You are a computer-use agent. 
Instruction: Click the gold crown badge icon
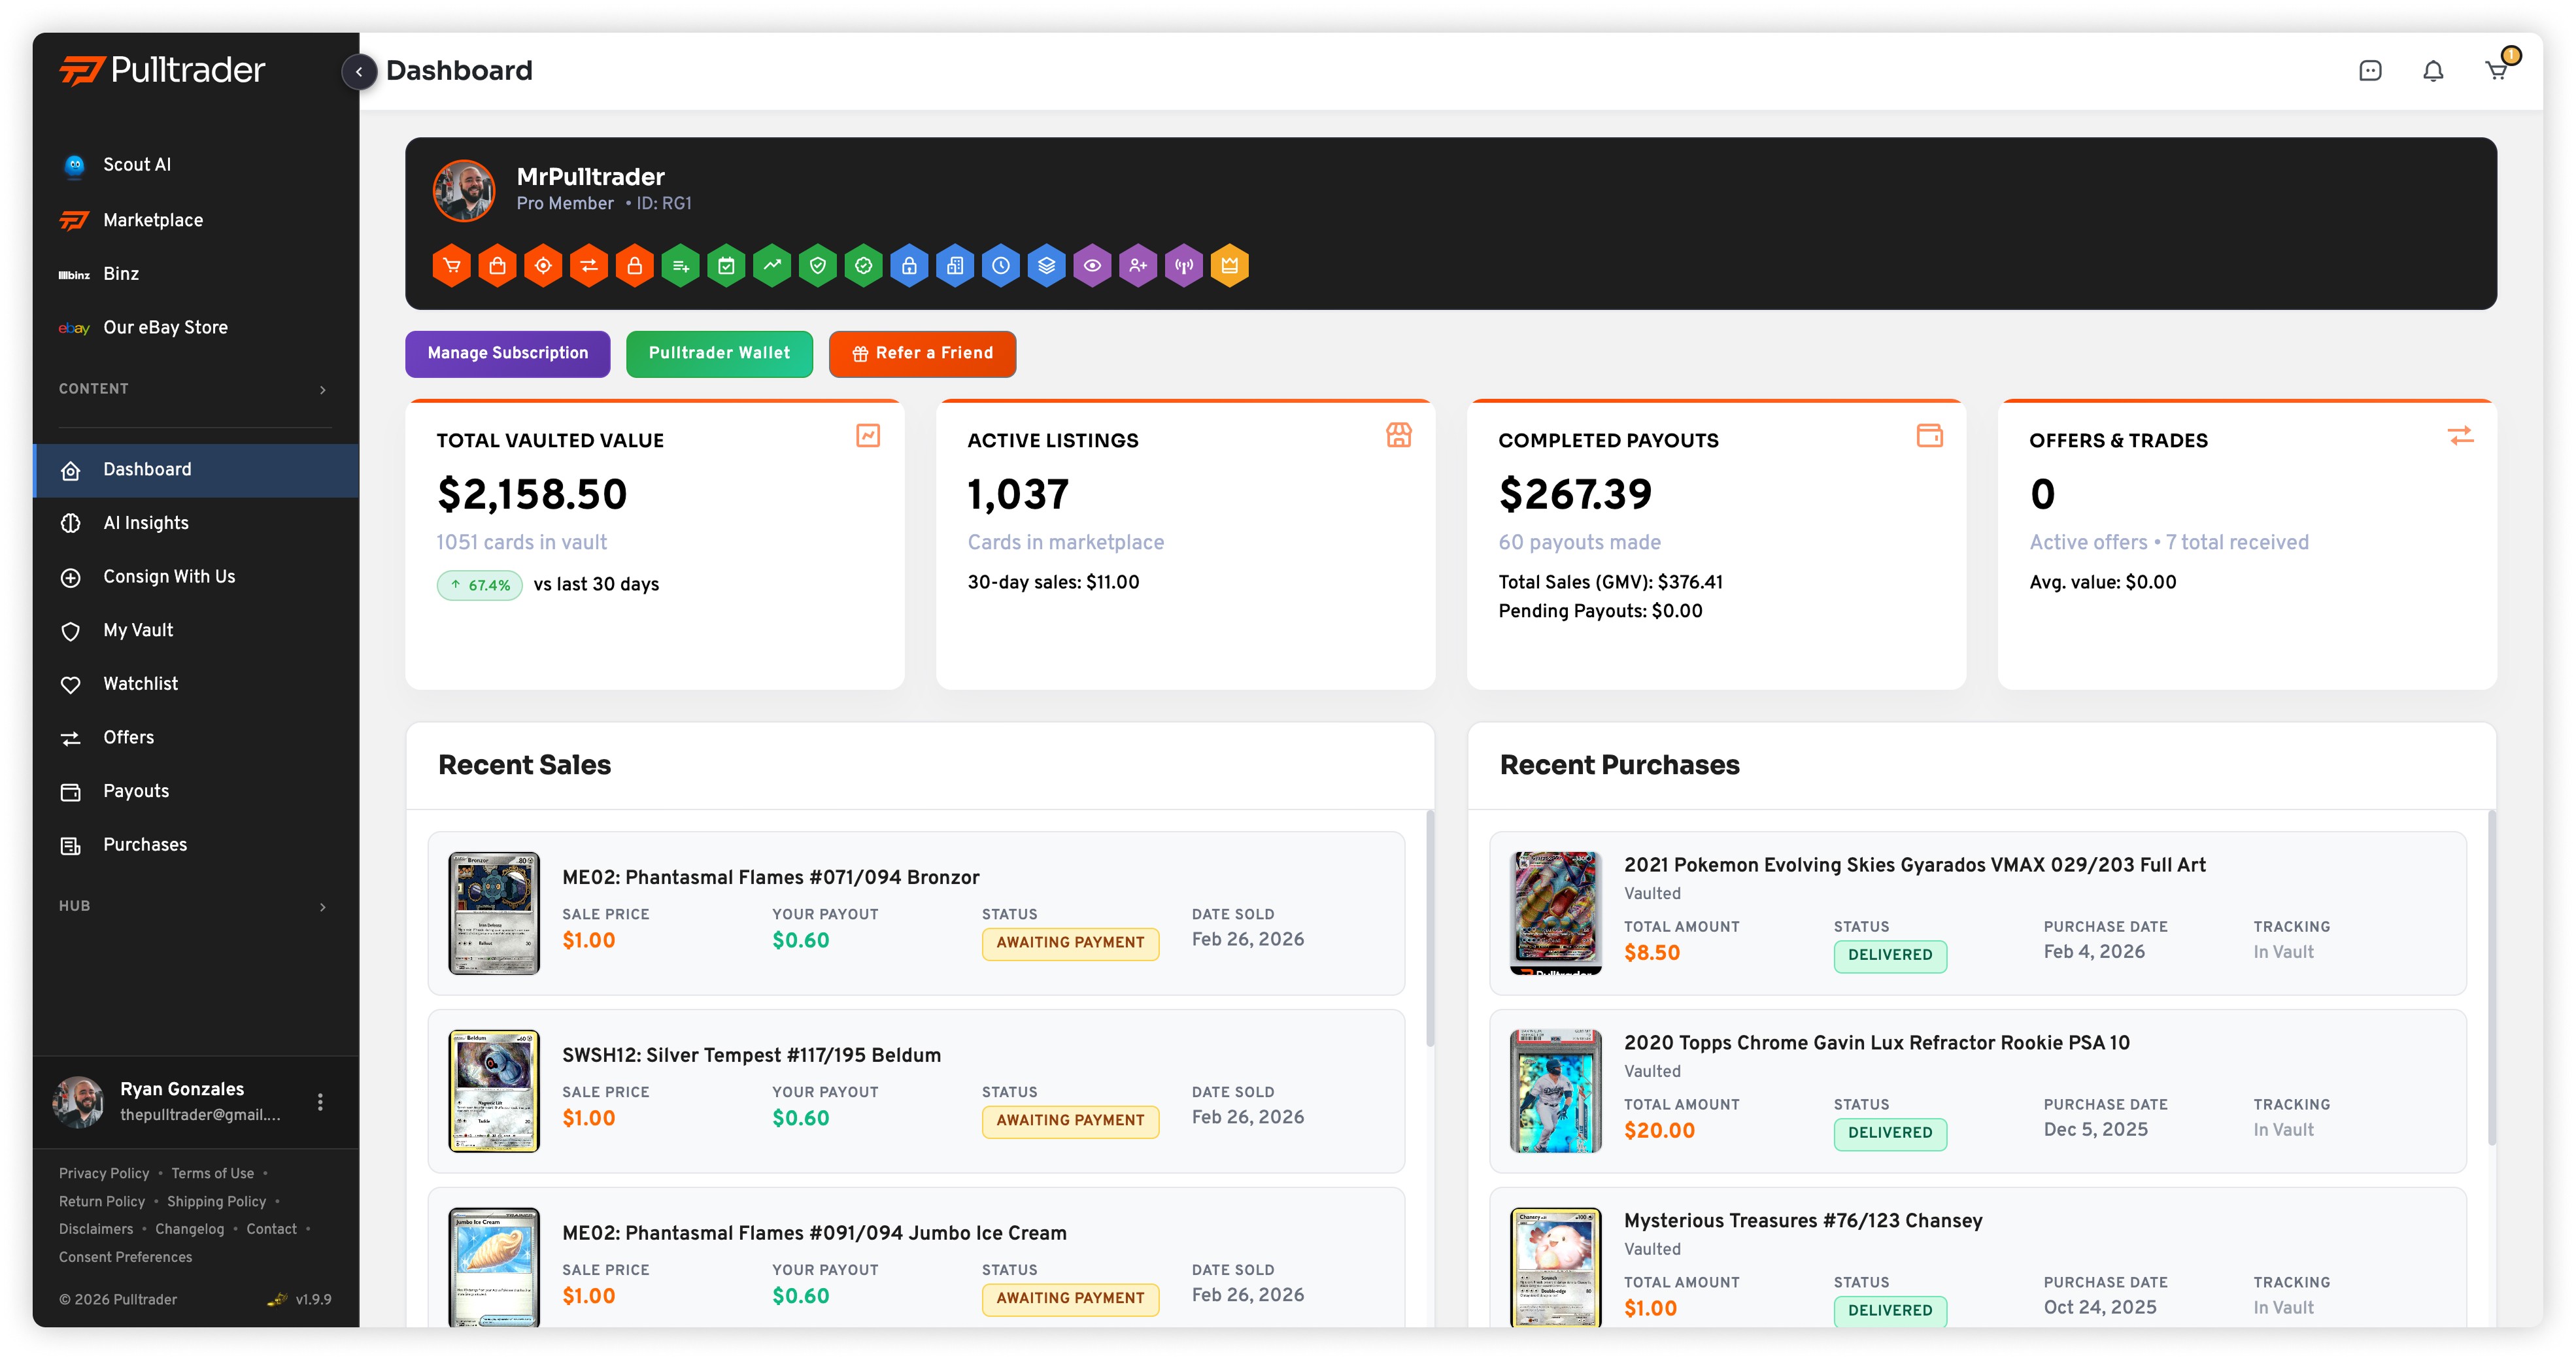point(1229,266)
